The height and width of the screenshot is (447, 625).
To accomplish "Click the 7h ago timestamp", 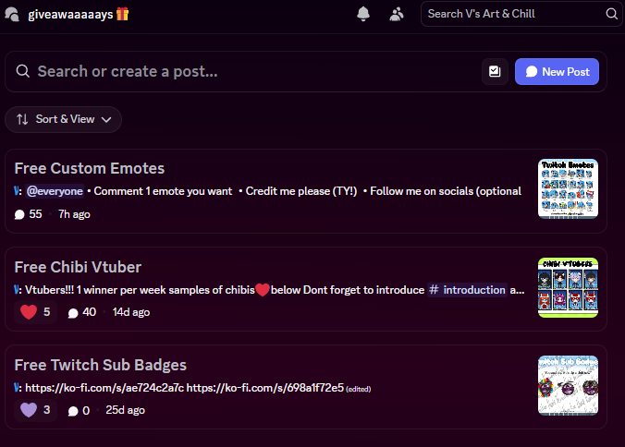I will tap(74, 214).
